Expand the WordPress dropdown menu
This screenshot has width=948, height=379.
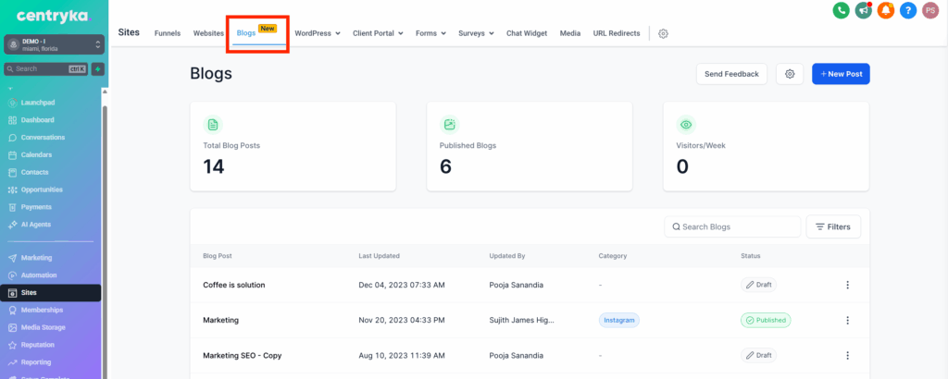coord(318,33)
